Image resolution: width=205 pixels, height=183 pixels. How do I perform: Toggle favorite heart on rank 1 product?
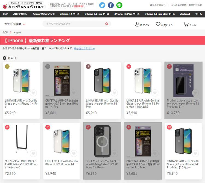pyautogui.click(x=33, y=93)
